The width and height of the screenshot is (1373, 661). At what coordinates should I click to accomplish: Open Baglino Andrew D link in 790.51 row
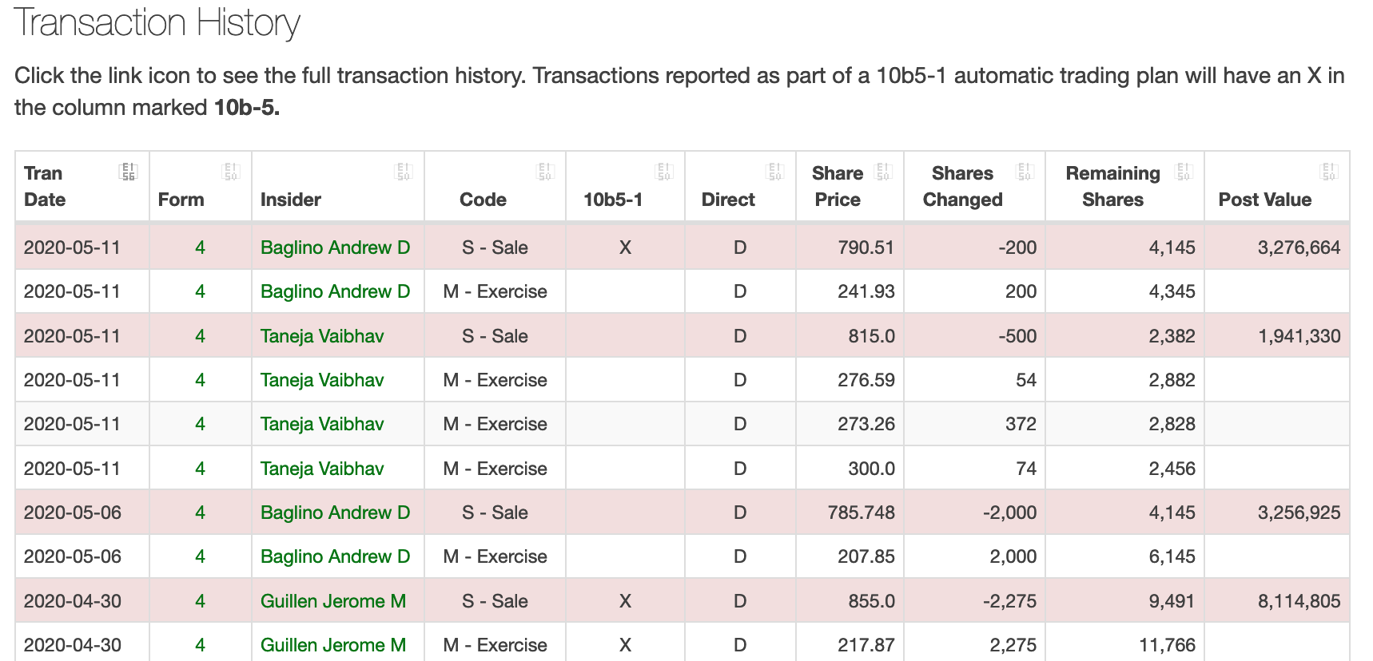pos(335,247)
